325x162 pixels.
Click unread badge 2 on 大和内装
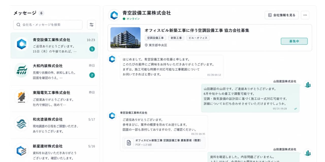pyautogui.click(x=92, y=75)
